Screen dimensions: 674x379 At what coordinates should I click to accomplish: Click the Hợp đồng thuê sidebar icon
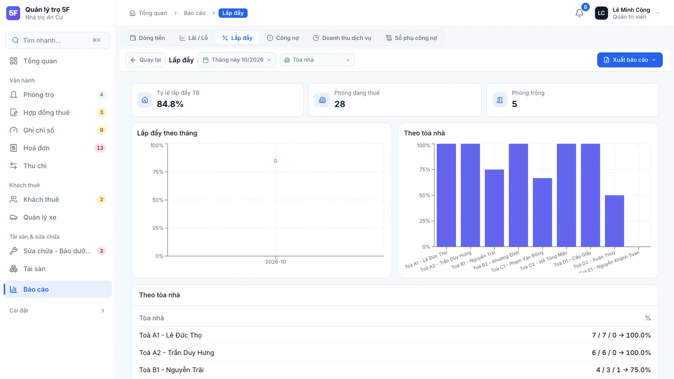point(13,112)
